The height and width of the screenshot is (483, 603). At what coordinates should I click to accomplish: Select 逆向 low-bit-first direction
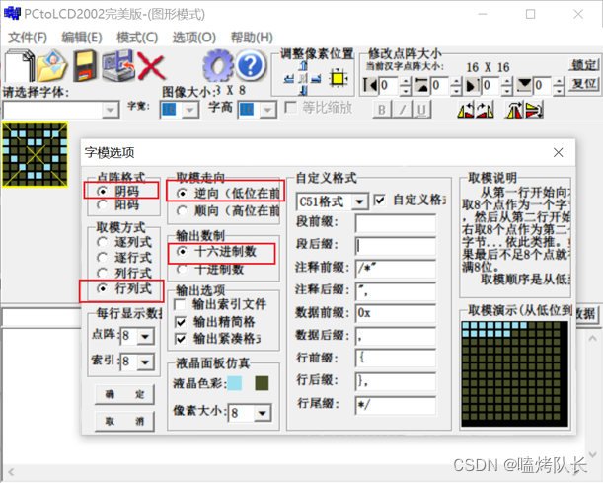228,193
